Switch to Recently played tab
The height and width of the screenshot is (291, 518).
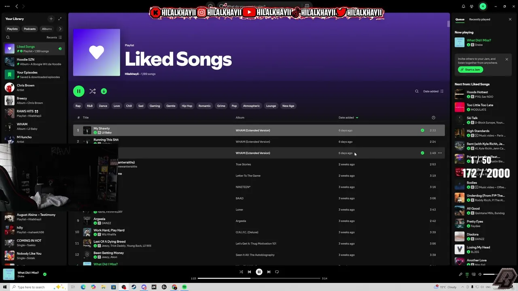click(x=480, y=19)
